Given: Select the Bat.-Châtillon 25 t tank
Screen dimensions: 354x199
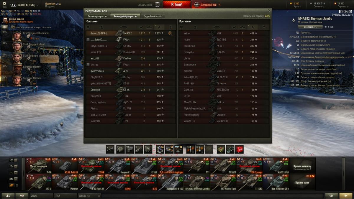Looking at the screenshot, I should point(276,182).
